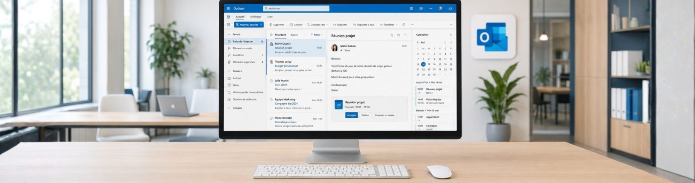This screenshot has width=695, height=183.
Task: Open the Nouveau courrier dropdown arrow
Action: [x=261, y=25]
